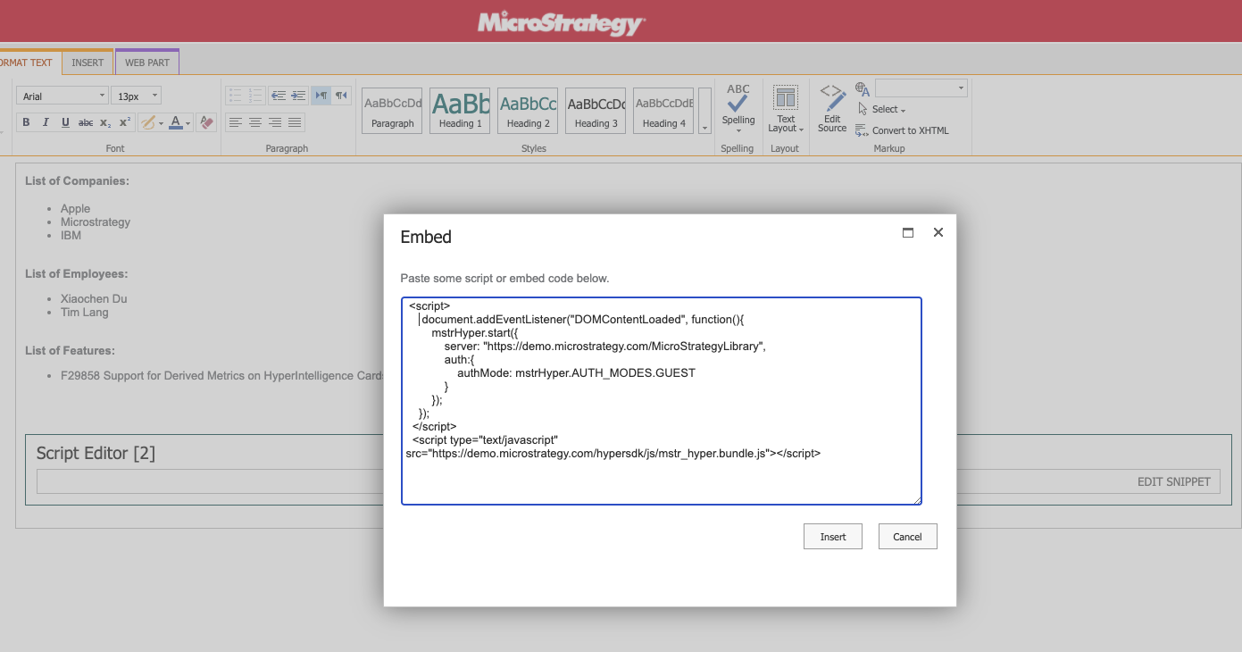Open the language dropdown in Markup
1242x652 pixels.
[962, 88]
